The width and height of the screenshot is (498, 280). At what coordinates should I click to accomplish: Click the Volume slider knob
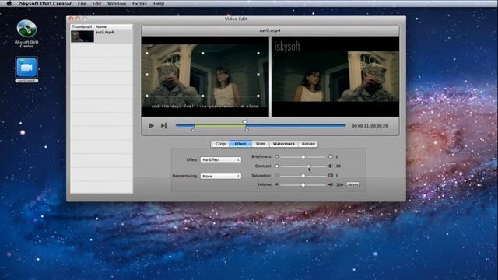(303, 184)
